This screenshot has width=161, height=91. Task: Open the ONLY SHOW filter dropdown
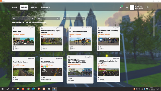pos(74,18)
